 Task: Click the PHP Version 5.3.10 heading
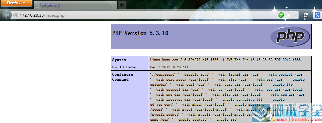click(x=140, y=33)
